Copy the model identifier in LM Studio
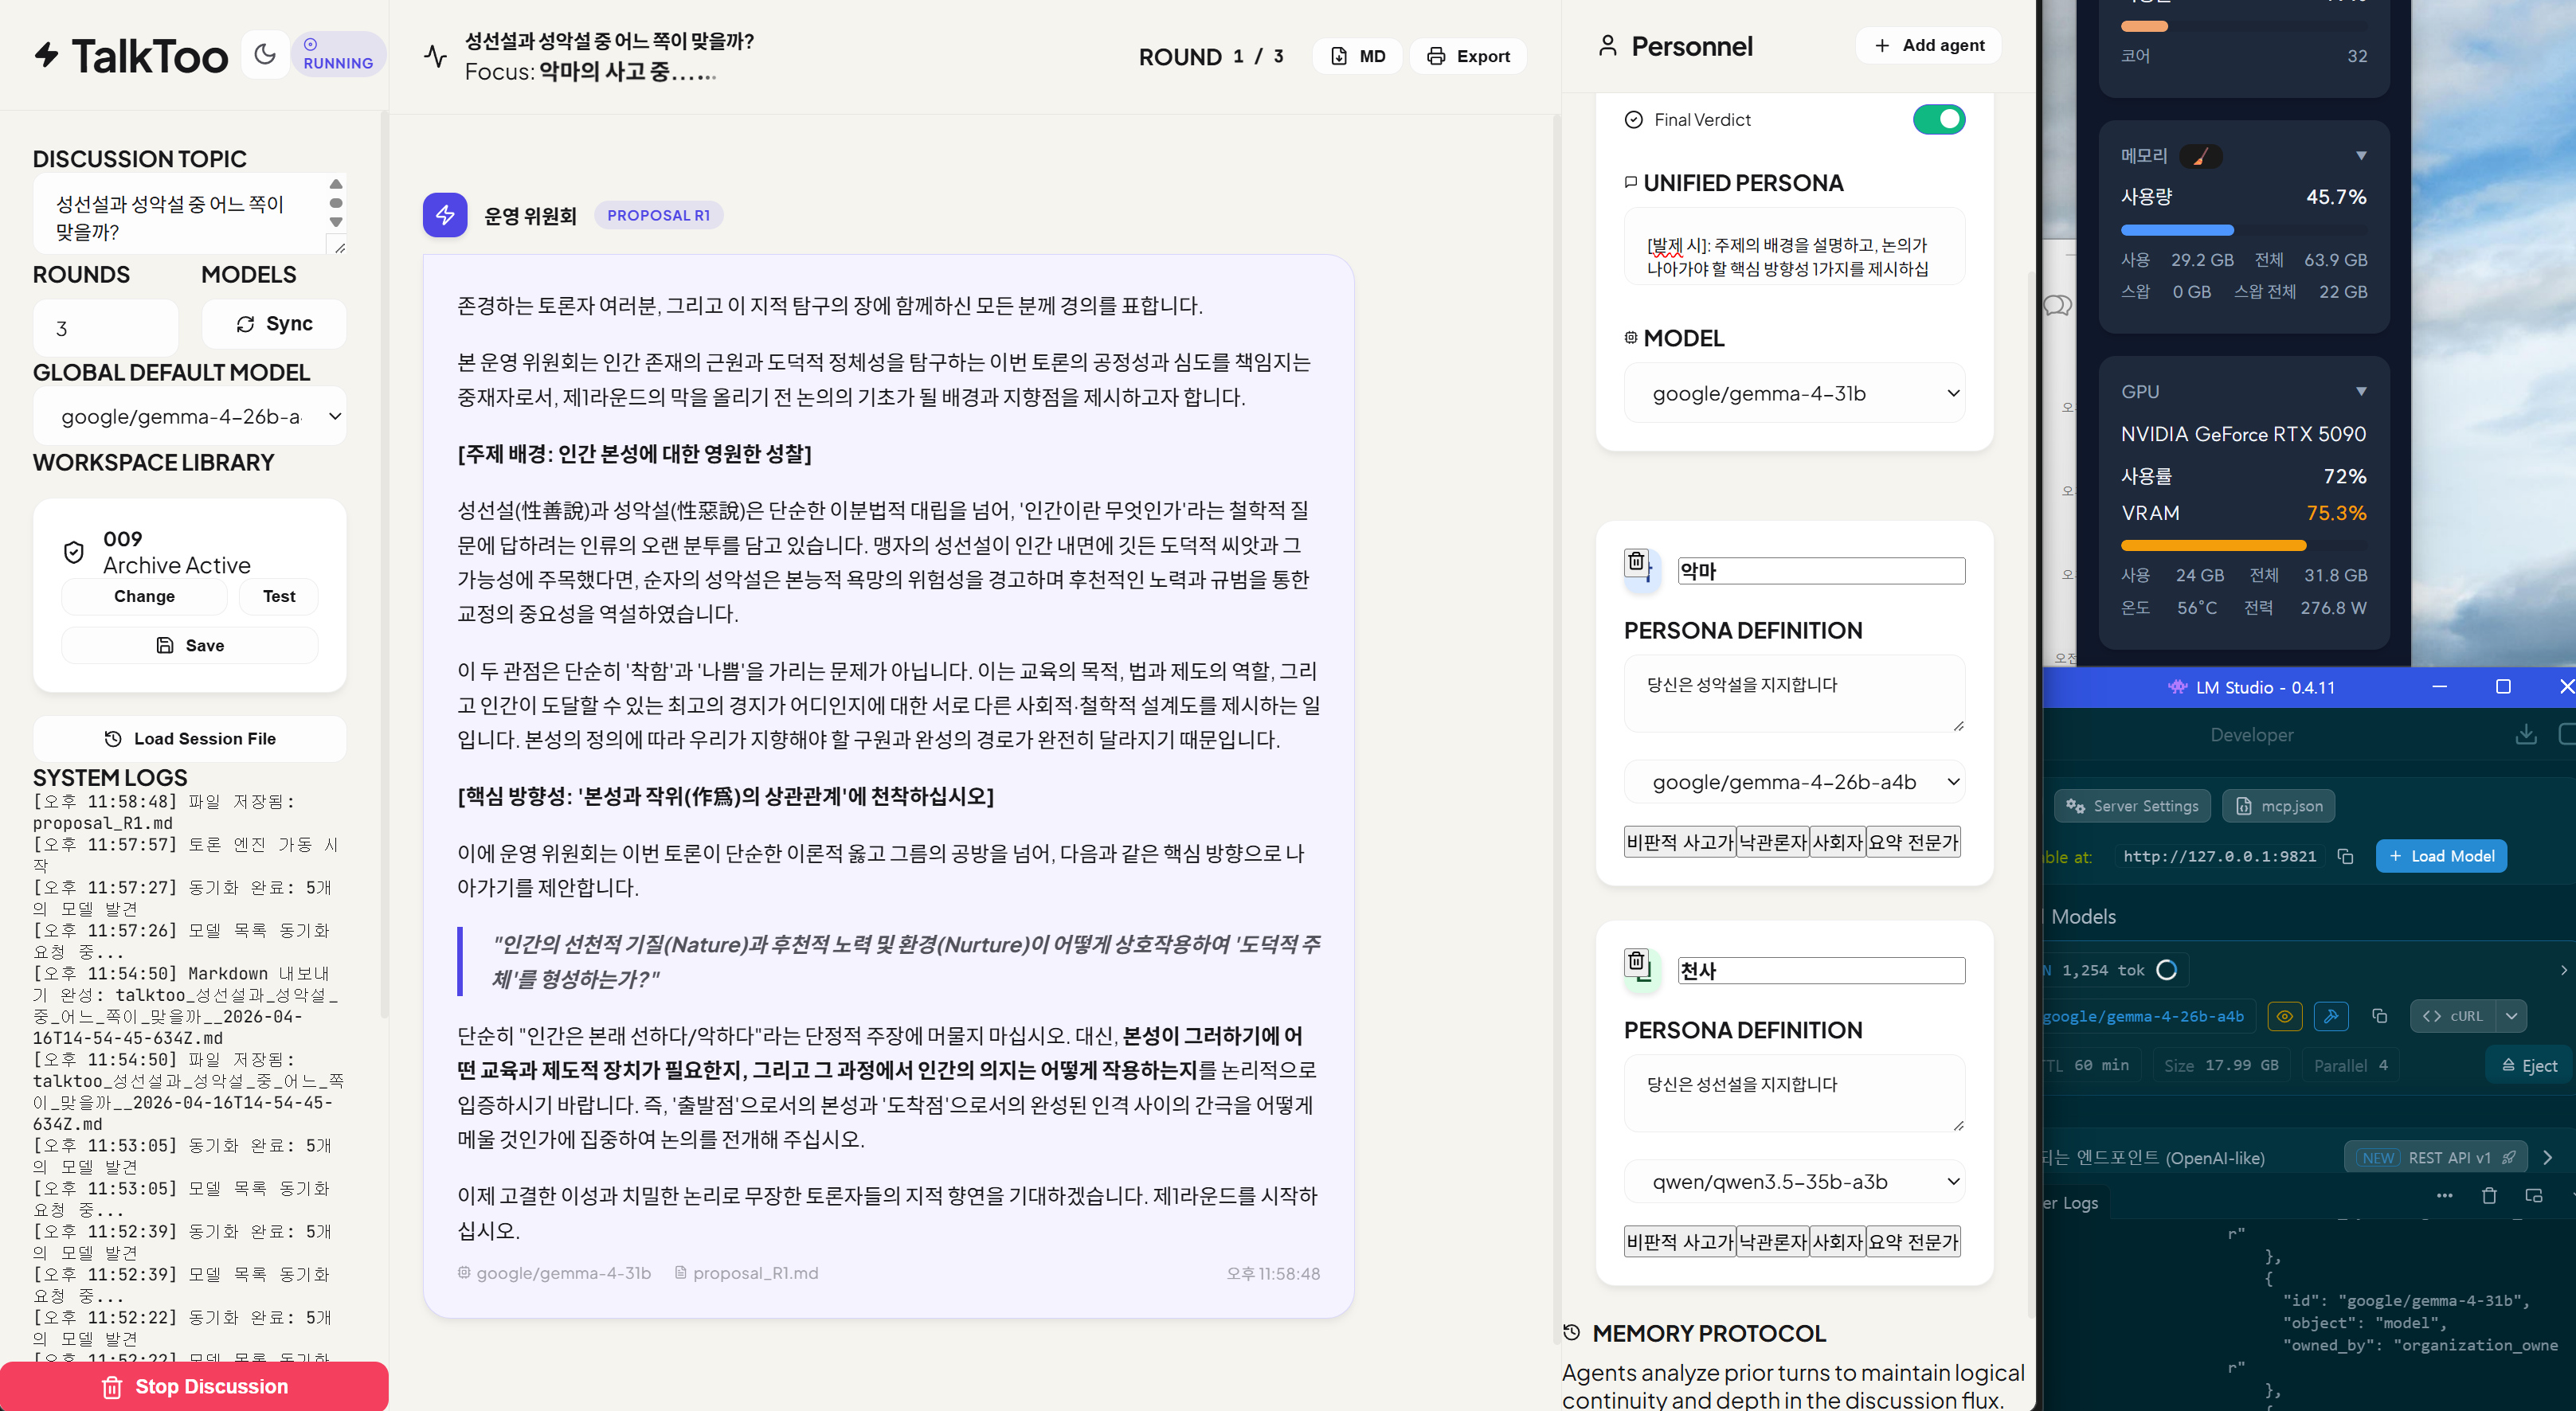Image resolution: width=2576 pixels, height=1411 pixels. 2380,1016
